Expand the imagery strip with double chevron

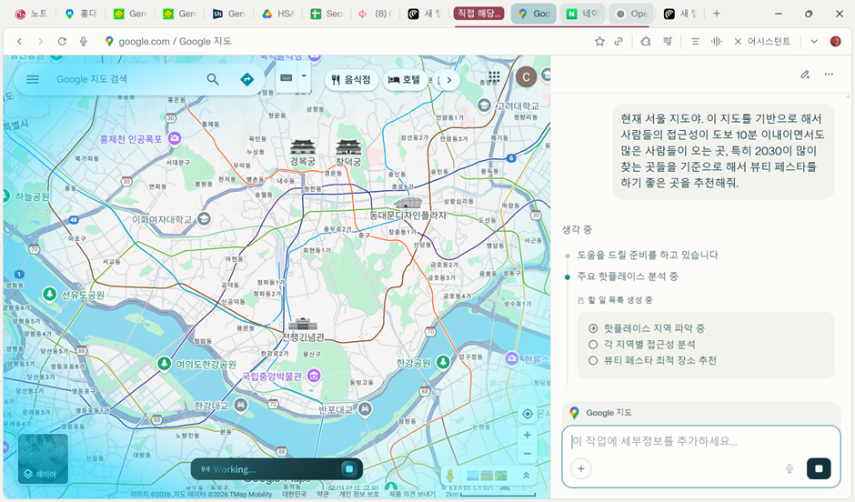pyautogui.click(x=527, y=476)
